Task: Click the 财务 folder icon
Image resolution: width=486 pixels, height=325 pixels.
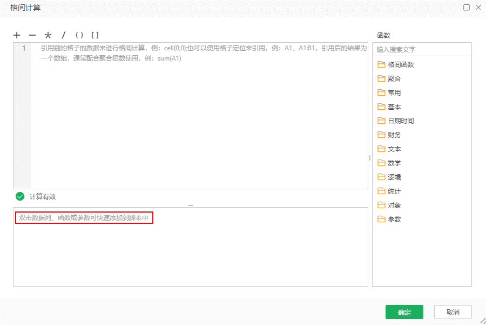Action: pos(381,135)
